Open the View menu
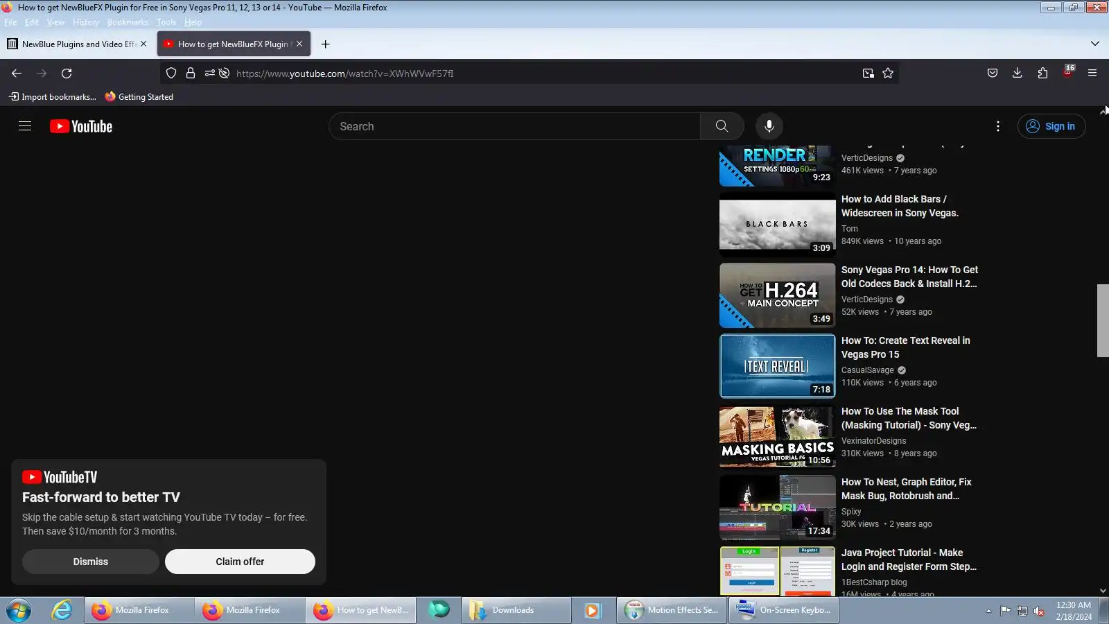 click(55, 22)
